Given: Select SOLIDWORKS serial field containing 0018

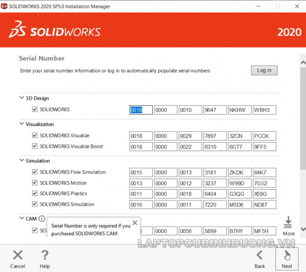Looking at the screenshot, I should click(x=141, y=110).
